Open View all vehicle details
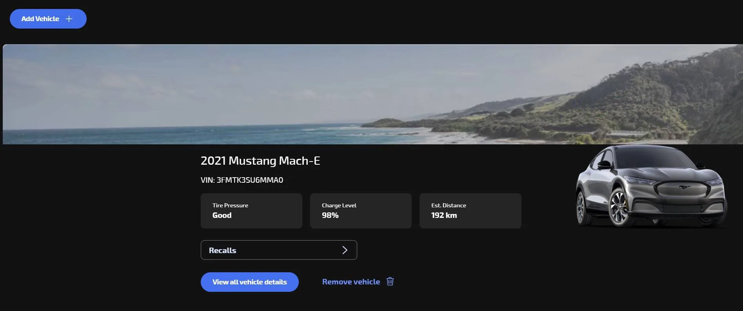The width and height of the screenshot is (743, 311). [250, 282]
